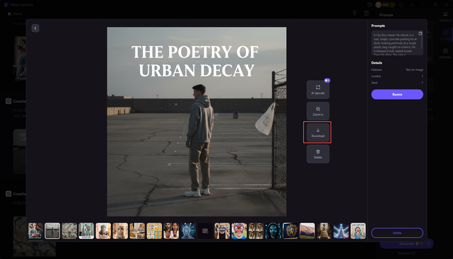Open the Template sidebar option
453x259 pixels.
[445, 53]
